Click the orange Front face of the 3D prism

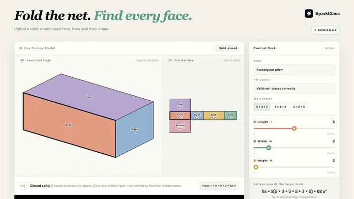coord(69,125)
